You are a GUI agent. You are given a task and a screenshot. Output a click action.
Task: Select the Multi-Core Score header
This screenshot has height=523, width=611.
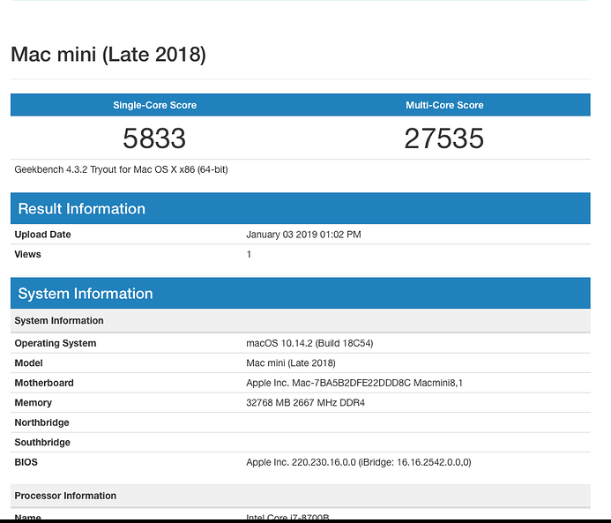click(x=444, y=105)
